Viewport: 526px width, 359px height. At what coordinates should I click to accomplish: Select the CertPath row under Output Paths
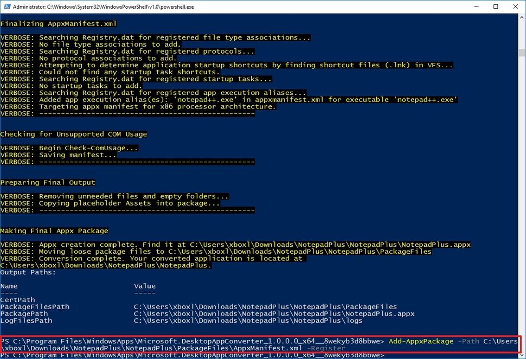click(x=19, y=299)
